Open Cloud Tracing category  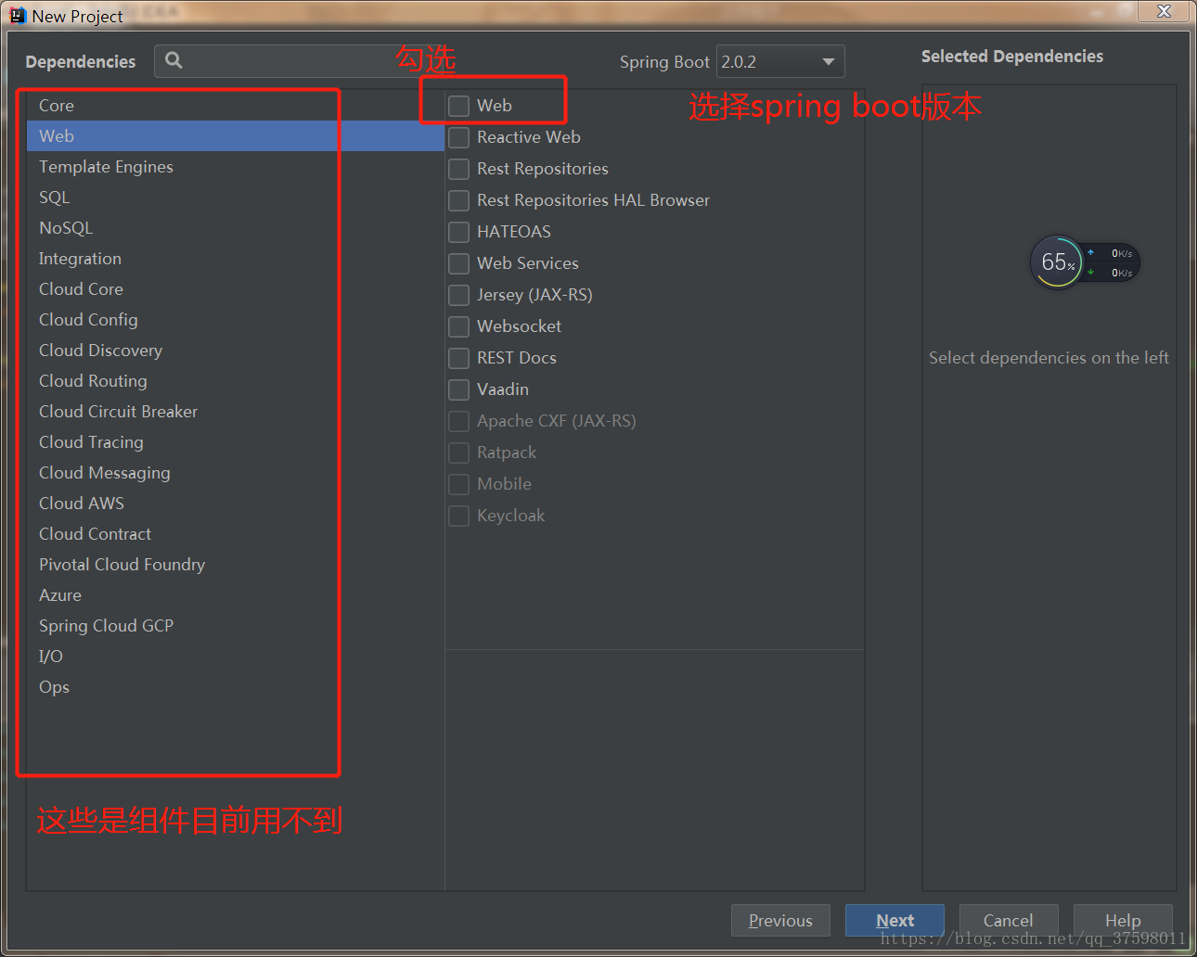point(235,442)
